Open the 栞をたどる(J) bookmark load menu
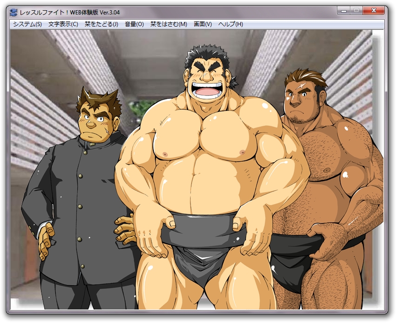Image resolution: width=396 pixels, height=323 pixels. pos(101,24)
